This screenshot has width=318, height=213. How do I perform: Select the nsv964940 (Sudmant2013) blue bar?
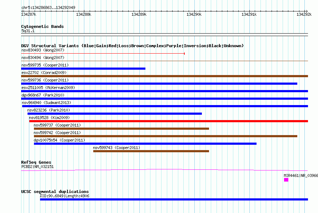[165, 106]
